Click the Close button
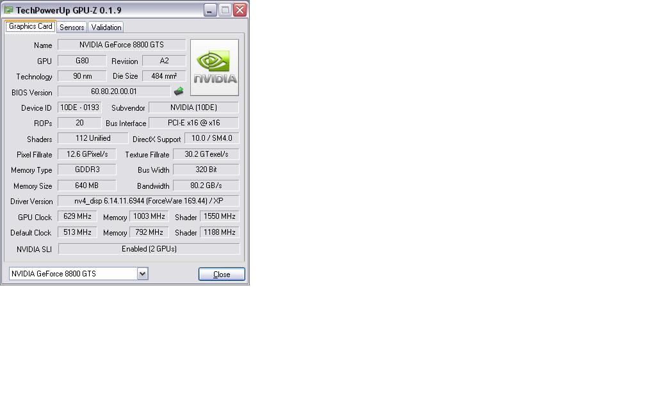 pos(222,275)
